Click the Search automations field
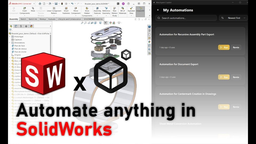Screen dimensions: 256x144 click(186, 18)
